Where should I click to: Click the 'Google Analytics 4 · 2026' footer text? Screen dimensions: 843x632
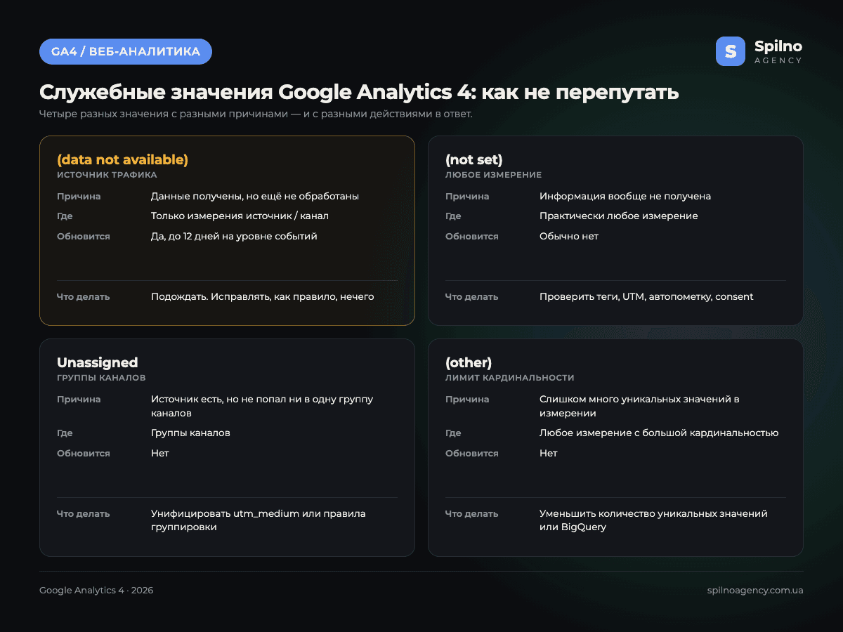point(96,591)
